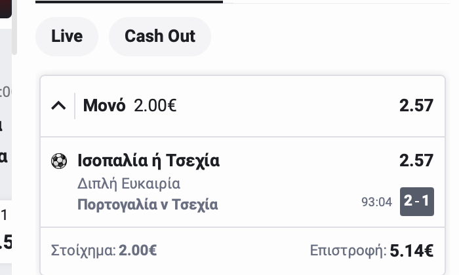This screenshot has height=275, width=459.
Task: Click the 2.57 total odds in the header
Action: (416, 105)
